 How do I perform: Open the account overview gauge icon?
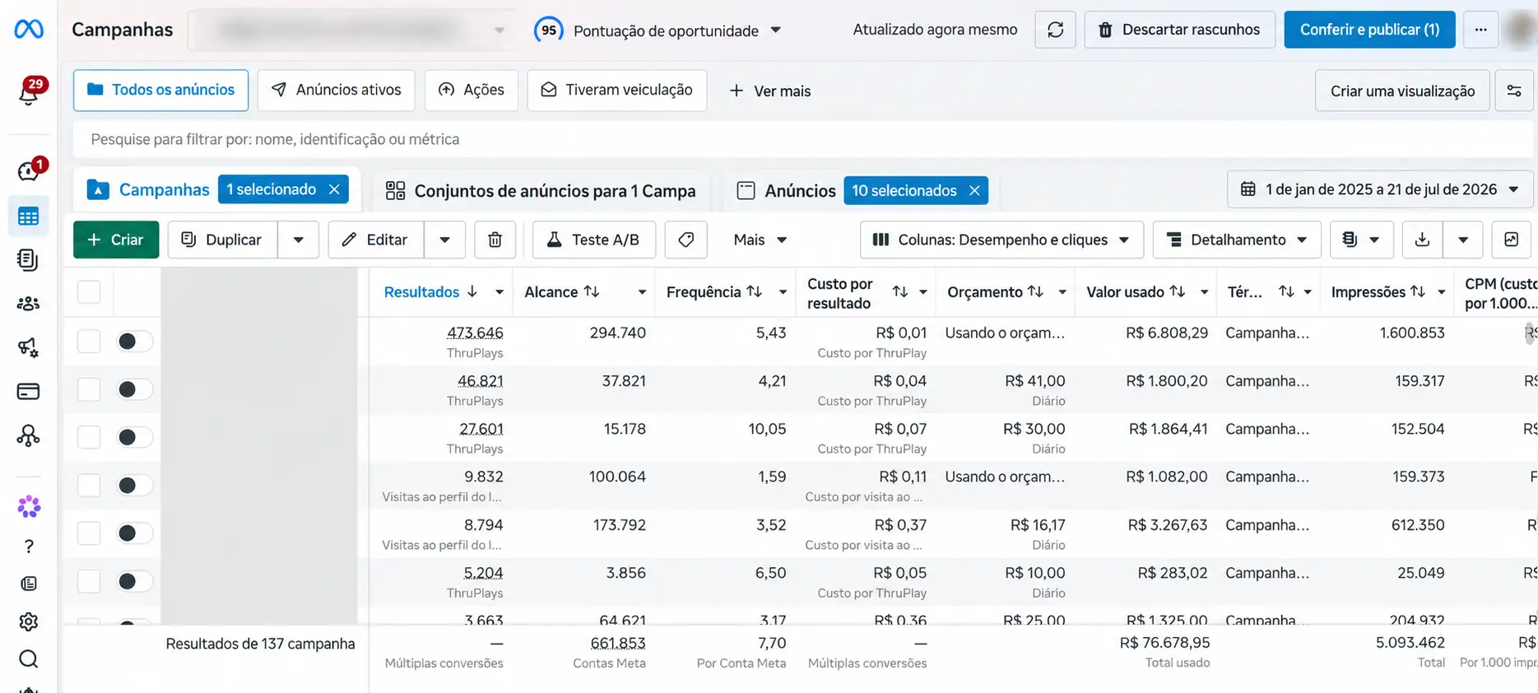click(29, 170)
